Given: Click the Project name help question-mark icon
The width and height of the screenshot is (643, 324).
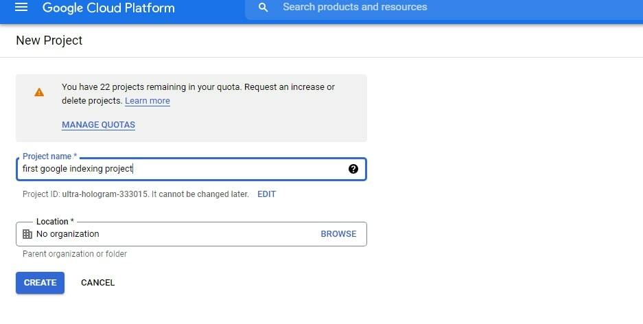Looking at the screenshot, I should click(353, 169).
